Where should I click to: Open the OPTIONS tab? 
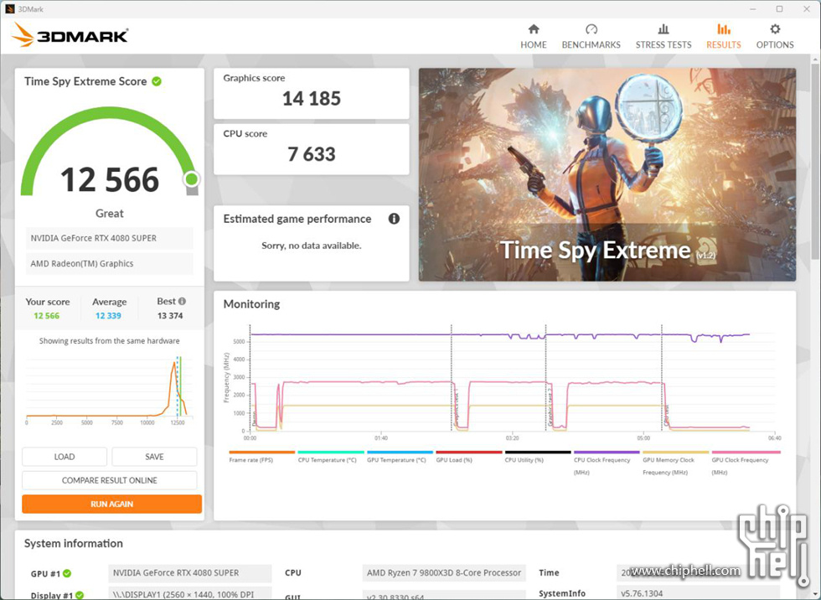tap(774, 37)
